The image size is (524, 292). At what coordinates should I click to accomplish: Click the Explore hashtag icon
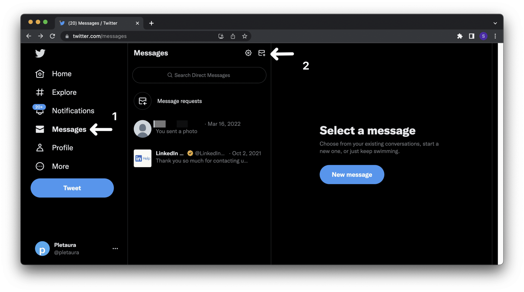pos(39,92)
